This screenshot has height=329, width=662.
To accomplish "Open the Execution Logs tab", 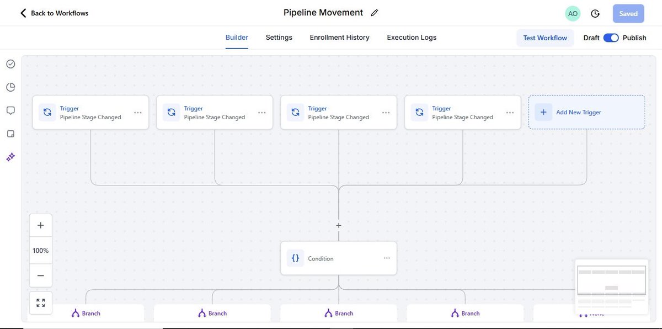I will (411, 37).
